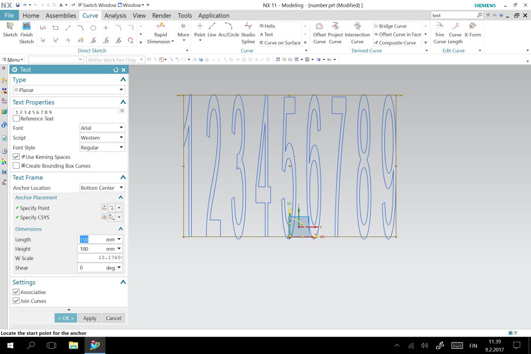Select the Circle sketch tool

click(x=93, y=28)
